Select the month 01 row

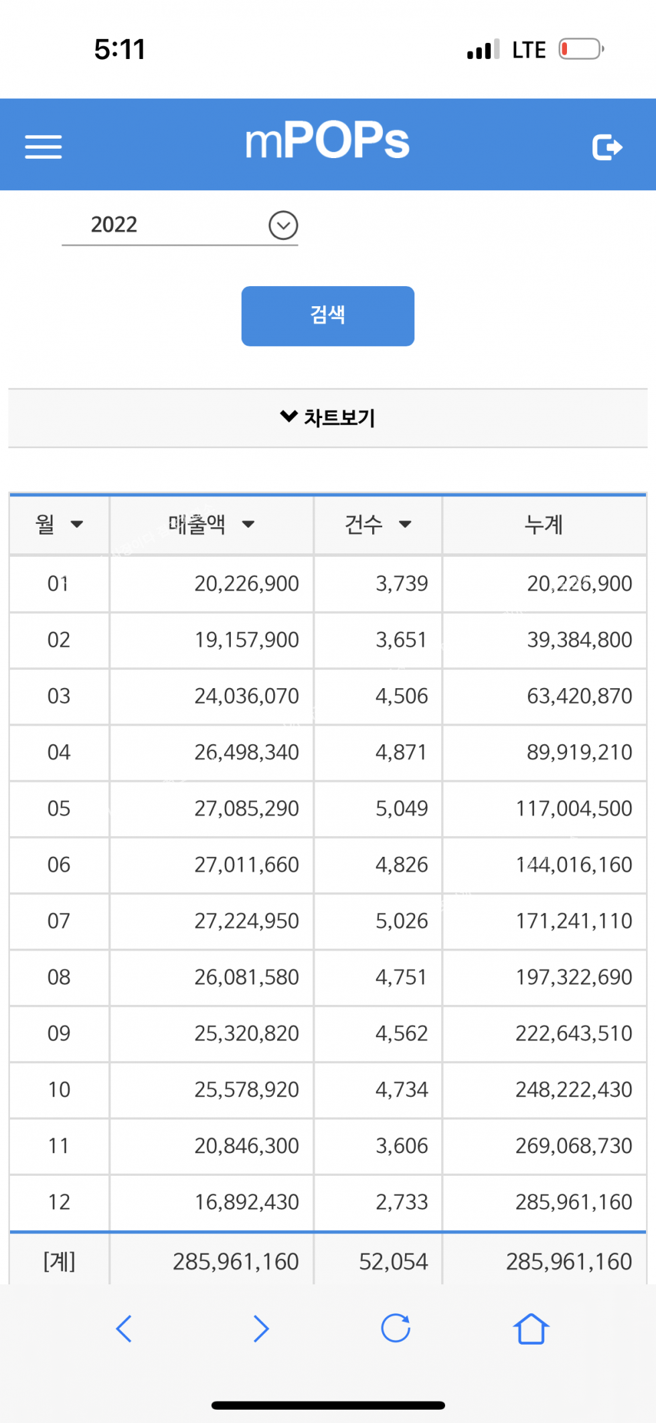tap(58, 584)
